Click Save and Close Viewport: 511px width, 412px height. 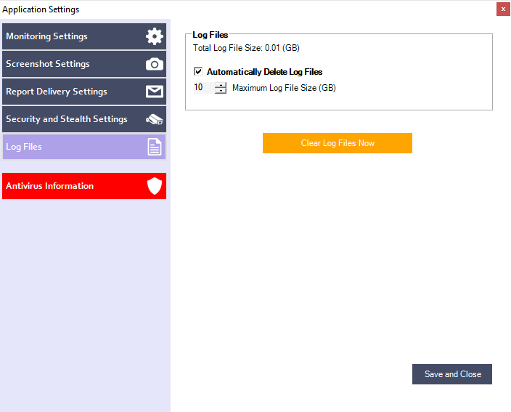pyautogui.click(x=452, y=374)
